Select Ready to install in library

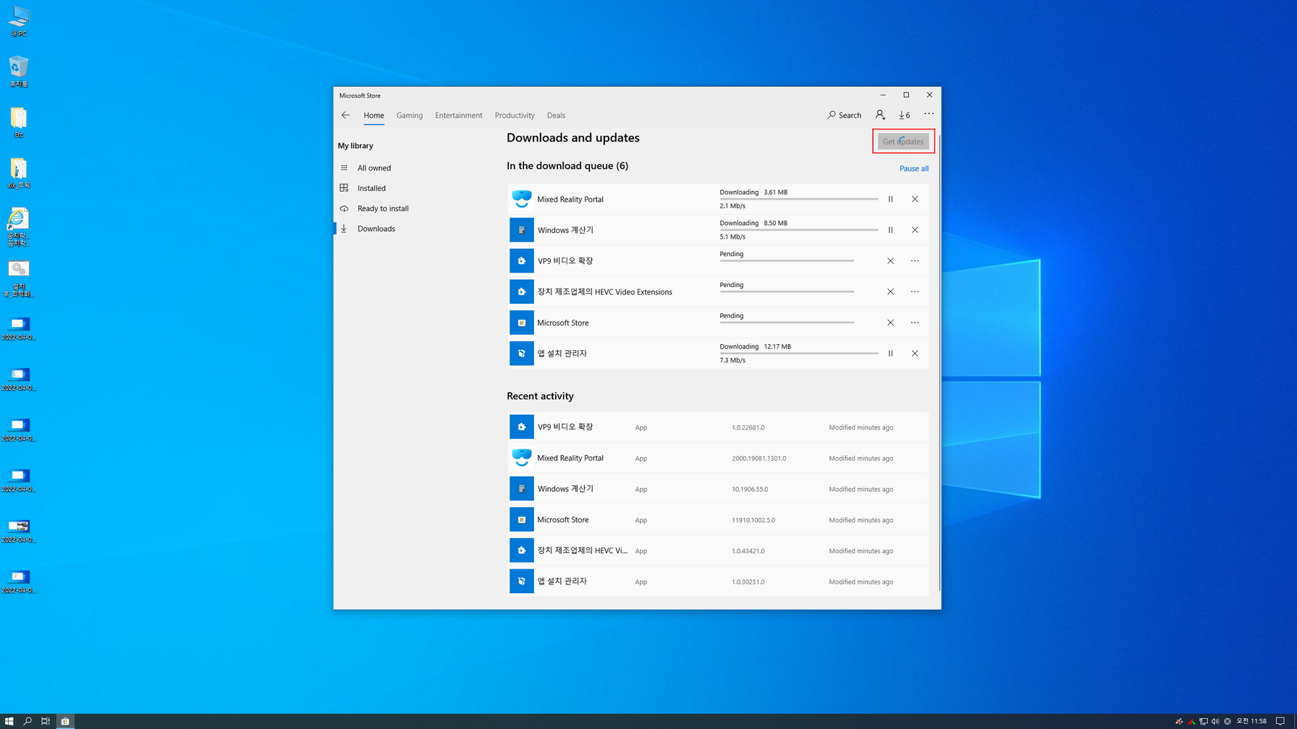coord(383,208)
